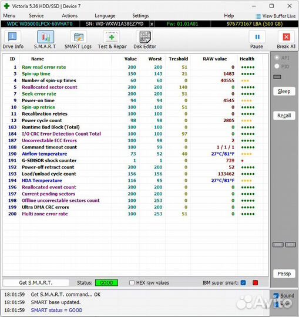Click the Get S.M.A.R.T. button
This screenshot has width=299, height=317.
[36, 282]
